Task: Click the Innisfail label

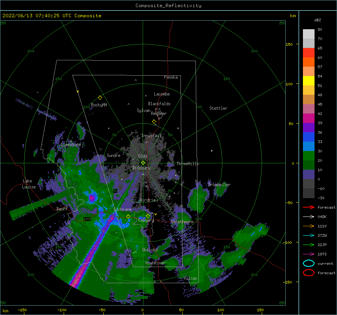Action: [x=151, y=136]
